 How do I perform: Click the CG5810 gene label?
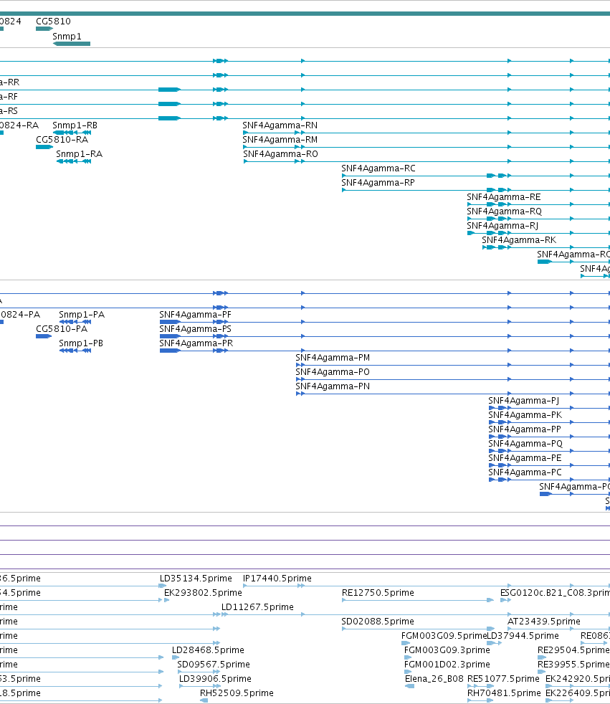point(53,21)
